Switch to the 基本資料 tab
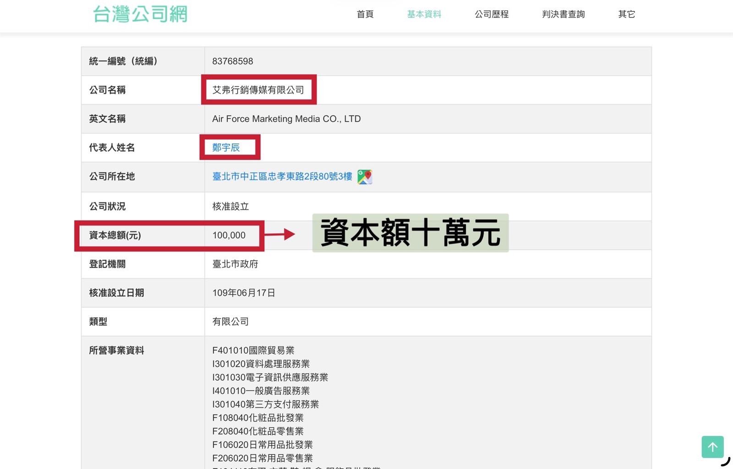The height and width of the screenshot is (469, 733). coord(423,14)
